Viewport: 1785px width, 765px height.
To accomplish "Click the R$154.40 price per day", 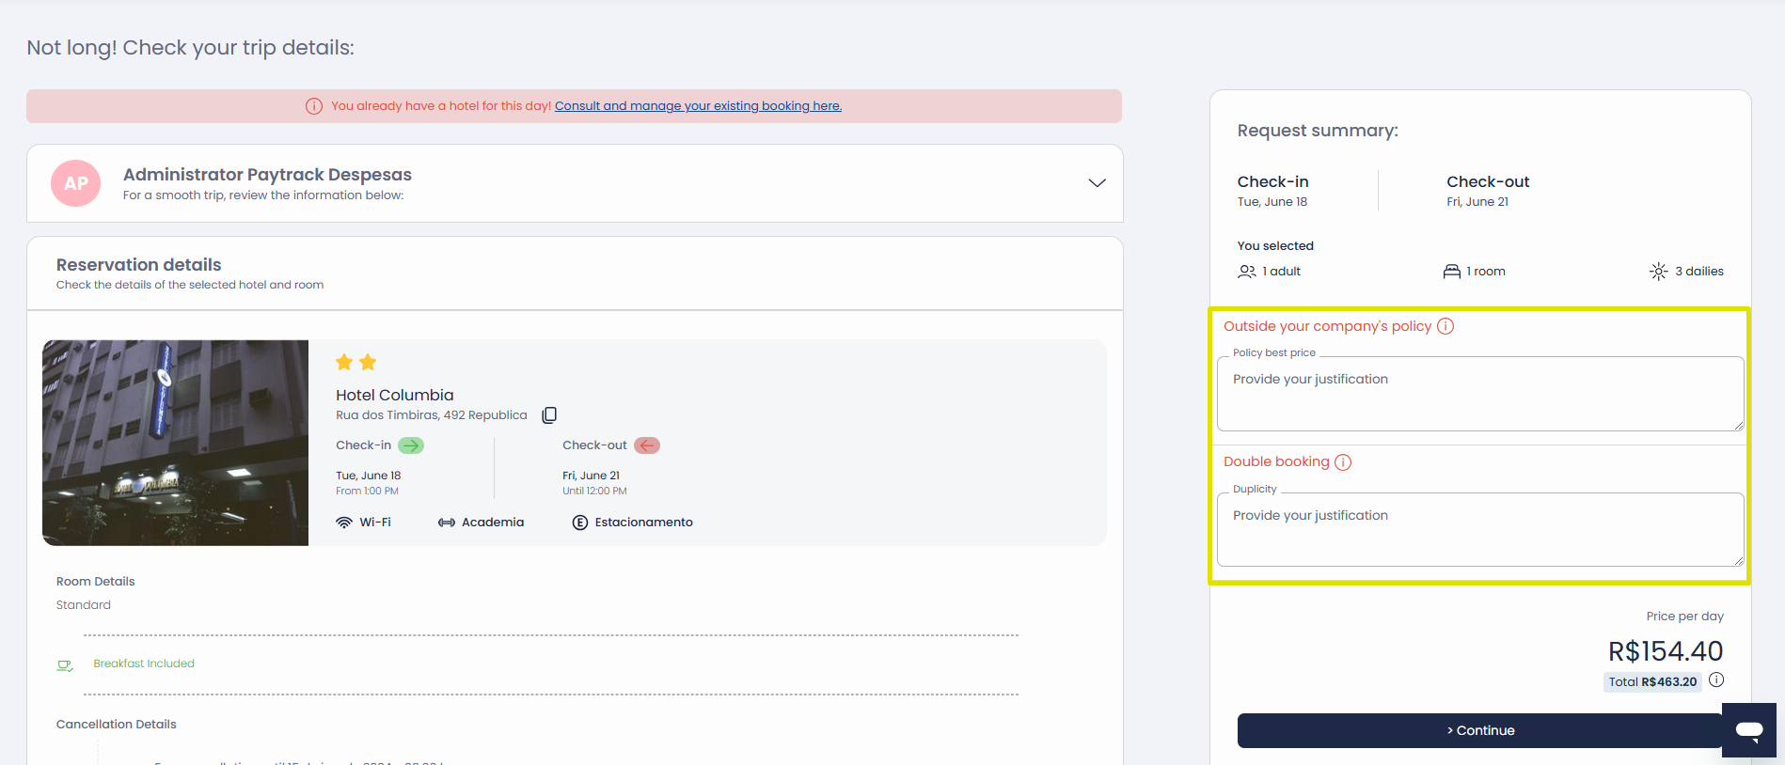I will (x=1666, y=651).
